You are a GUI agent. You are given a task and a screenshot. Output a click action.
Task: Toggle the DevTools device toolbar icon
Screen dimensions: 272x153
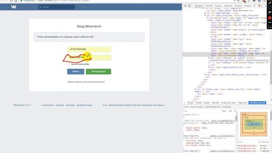(x=190, y=6)
